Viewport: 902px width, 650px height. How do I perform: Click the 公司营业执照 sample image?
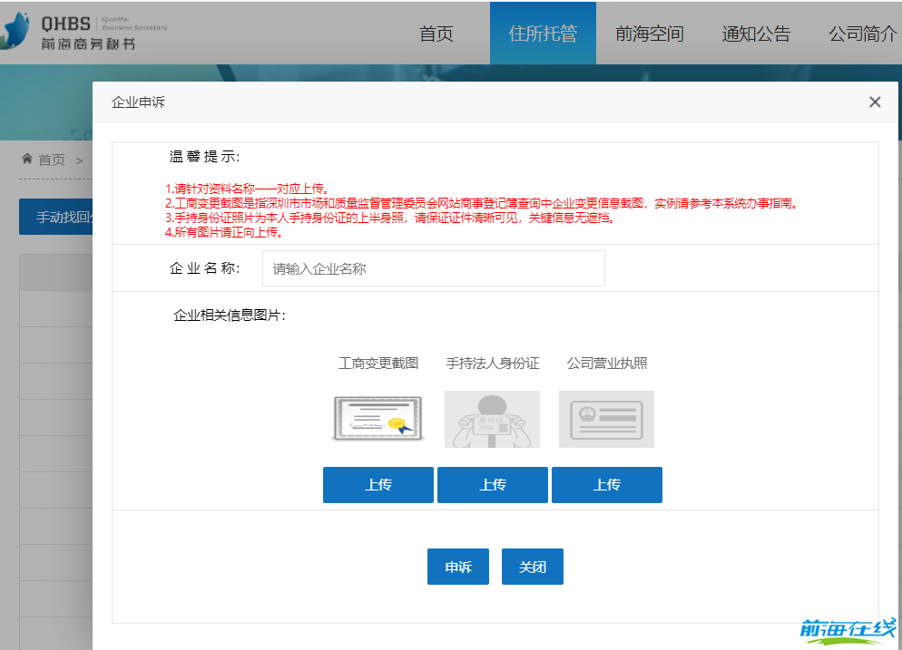[606, 419]
